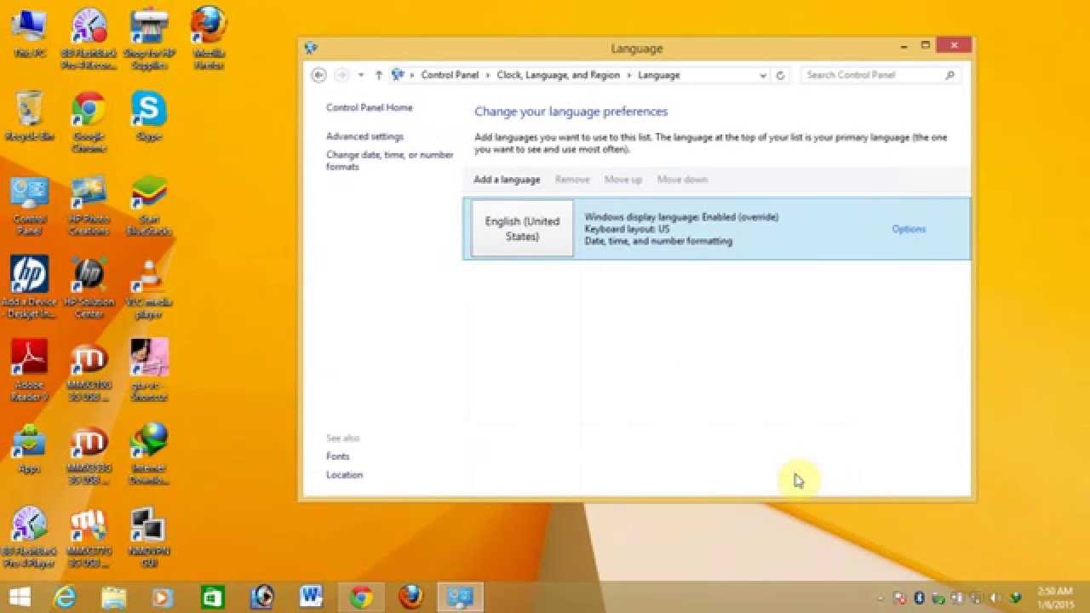Launch Skype from the desktop shortcut
Image resolution: width=1090 pixels, height=613 pixels.
tap(149, 116)
